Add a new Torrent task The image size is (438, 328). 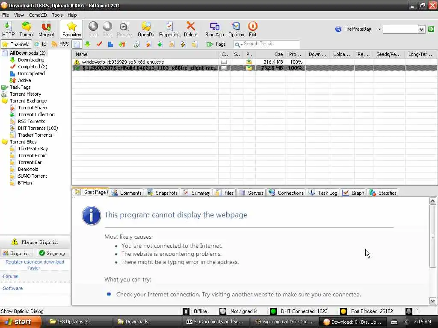[27, 29]
